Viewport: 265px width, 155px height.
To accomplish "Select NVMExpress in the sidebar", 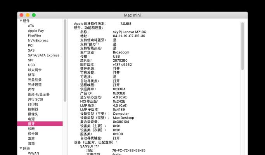I will [x=38, y=41].
